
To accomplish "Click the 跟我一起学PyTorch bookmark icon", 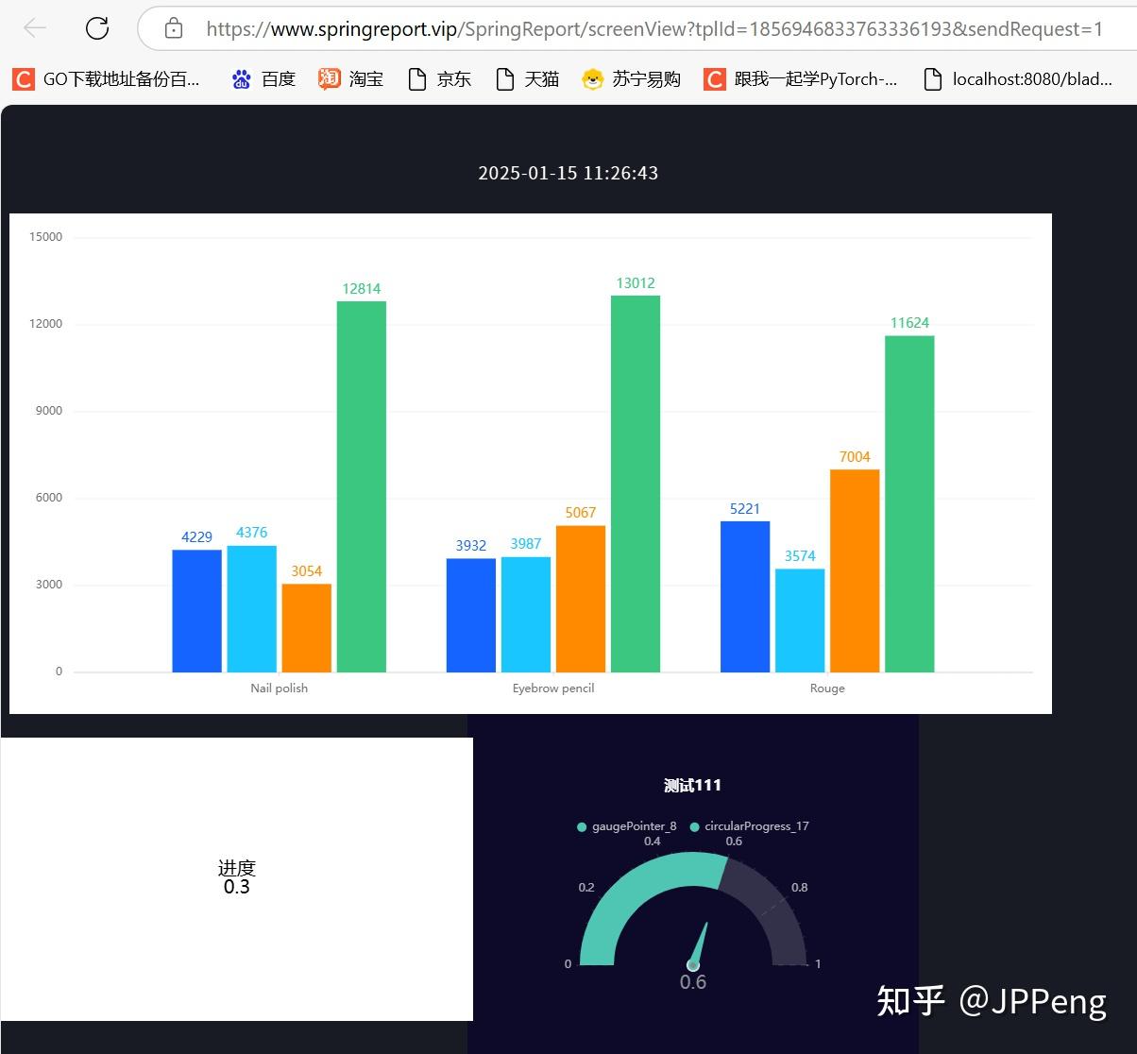I will [x=714, y=78].
